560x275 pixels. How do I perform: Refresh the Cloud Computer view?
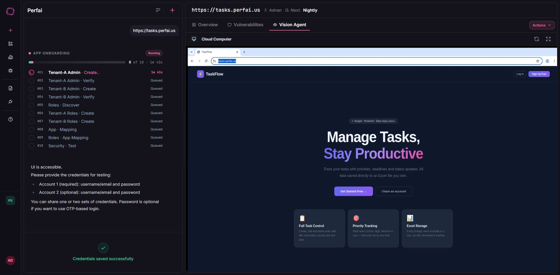[537, 39]
